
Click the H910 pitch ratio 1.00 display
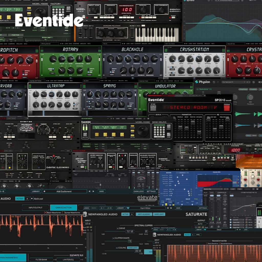click(x=126, y=9)
